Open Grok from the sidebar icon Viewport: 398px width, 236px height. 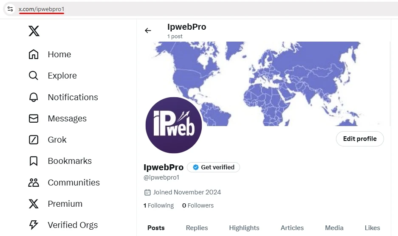pyautogui.click(x=33, y=140)
